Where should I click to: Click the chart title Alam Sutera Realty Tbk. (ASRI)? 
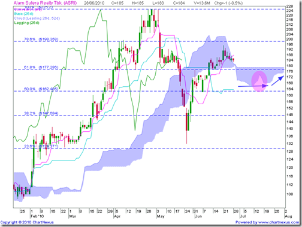[45, 3]
